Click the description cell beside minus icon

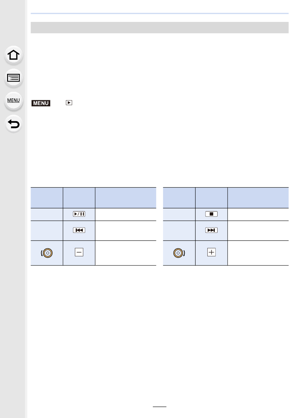pyautogui.click(x=126, y=253)
